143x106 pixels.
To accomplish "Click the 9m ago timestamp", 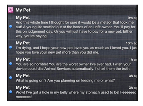I will [x=132, y=18].
